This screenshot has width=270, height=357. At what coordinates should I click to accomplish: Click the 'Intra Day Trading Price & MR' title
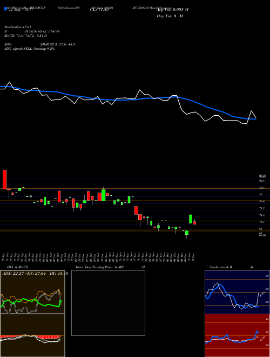tap(99, 267)
